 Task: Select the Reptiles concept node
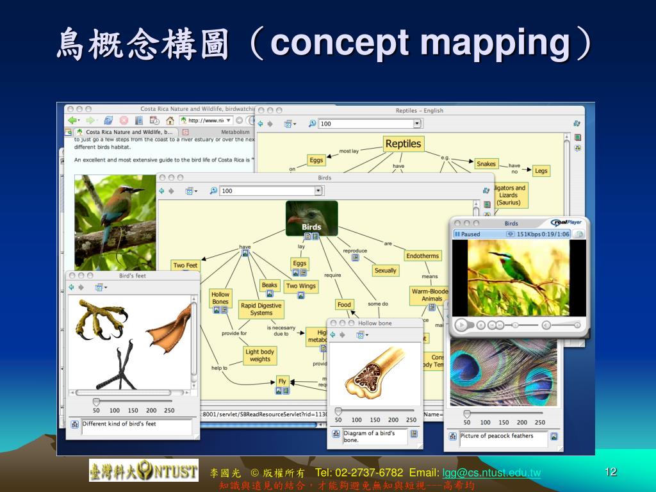[x=404, y=144]
